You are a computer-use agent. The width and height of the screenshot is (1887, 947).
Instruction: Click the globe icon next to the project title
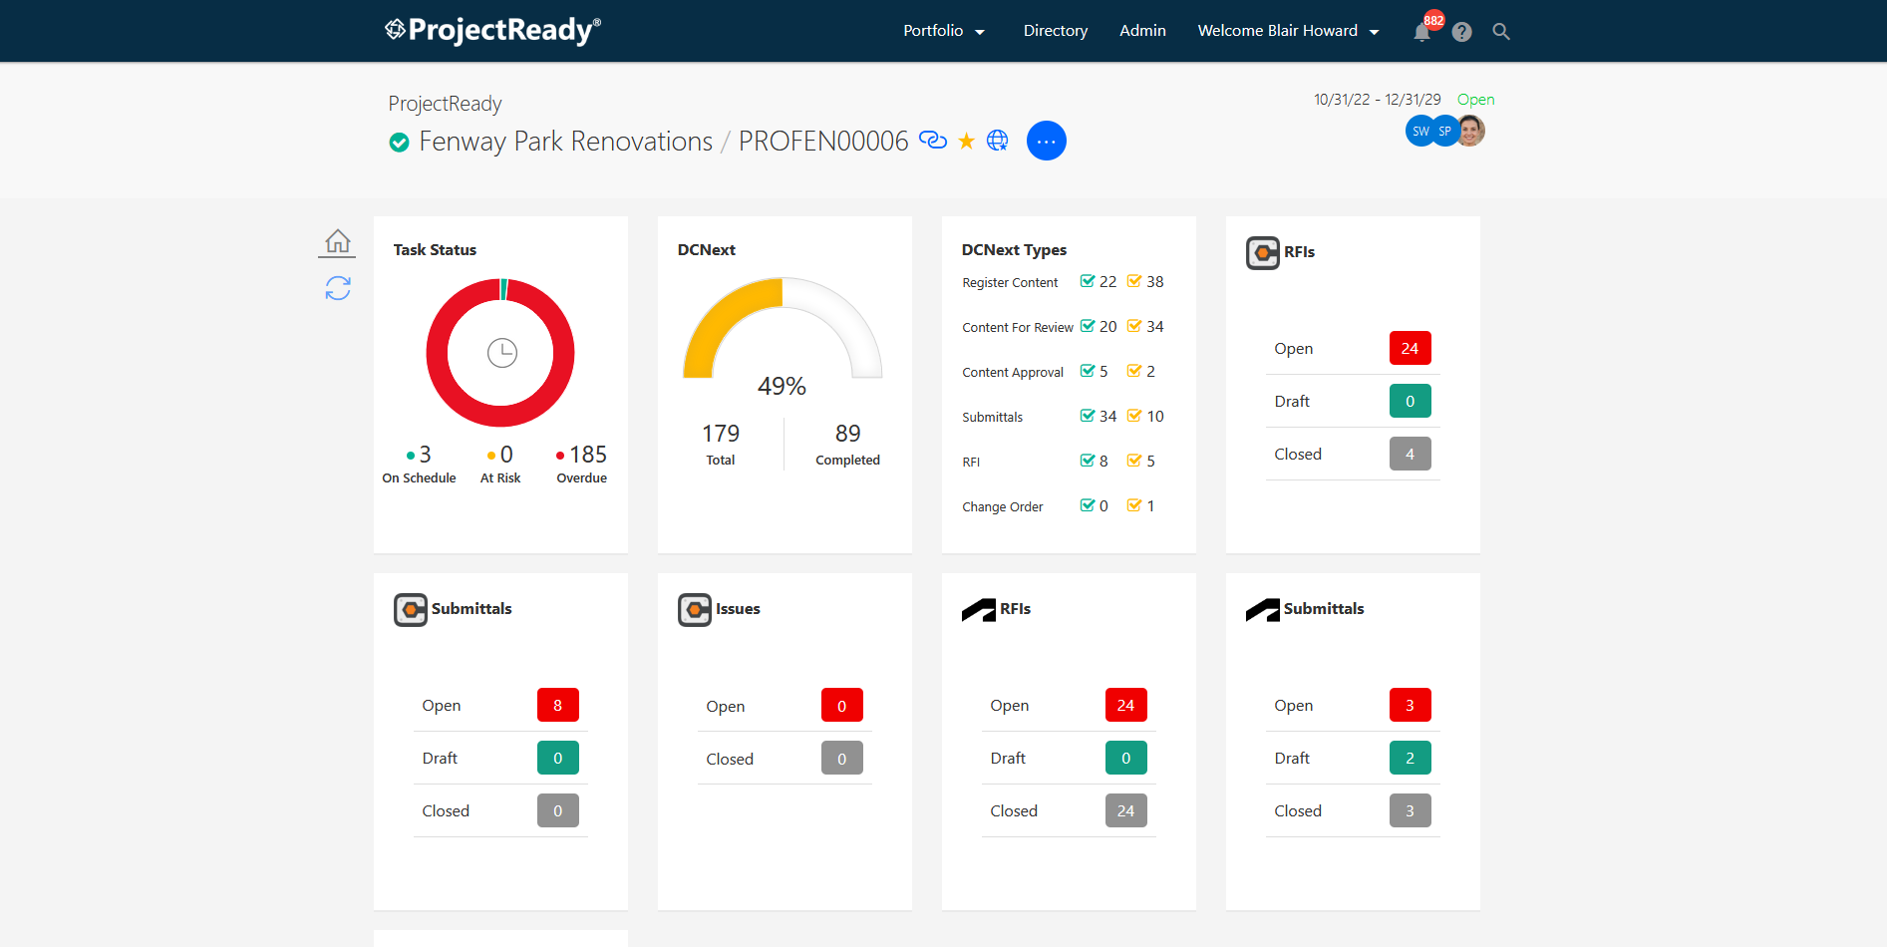click(x=997, y=141)
